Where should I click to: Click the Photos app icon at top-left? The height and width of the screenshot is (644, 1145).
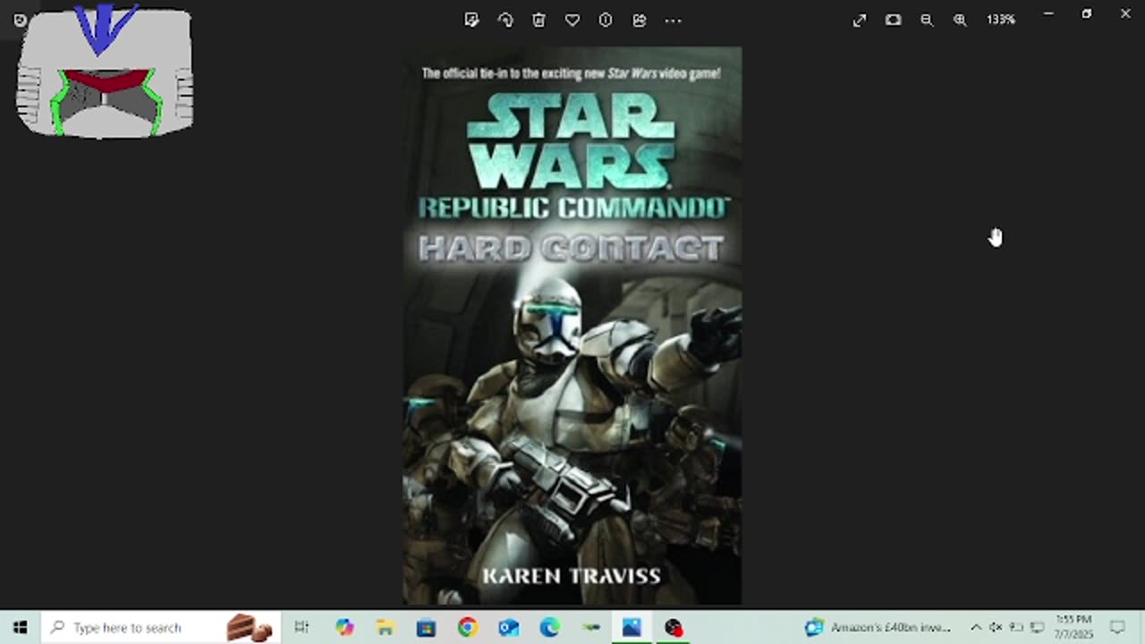click(20, 20)
